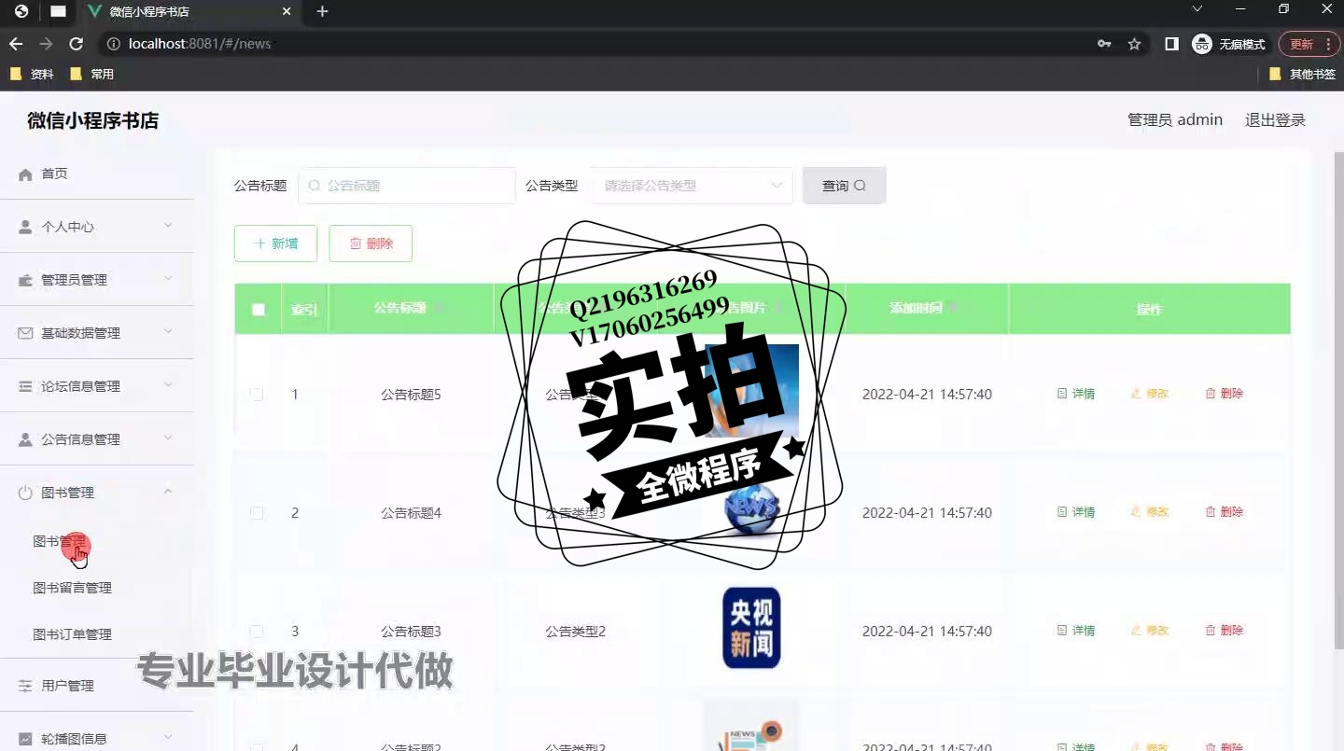Check the box for row 公告标题5
The height and width of the screenshot is (751, 1344).
pyautogui.click(x=258, y=395)
